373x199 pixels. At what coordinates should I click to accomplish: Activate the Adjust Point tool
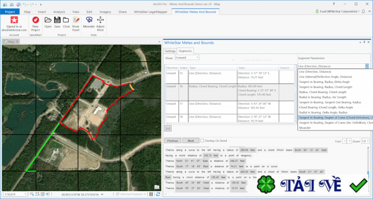pos(100,20)
